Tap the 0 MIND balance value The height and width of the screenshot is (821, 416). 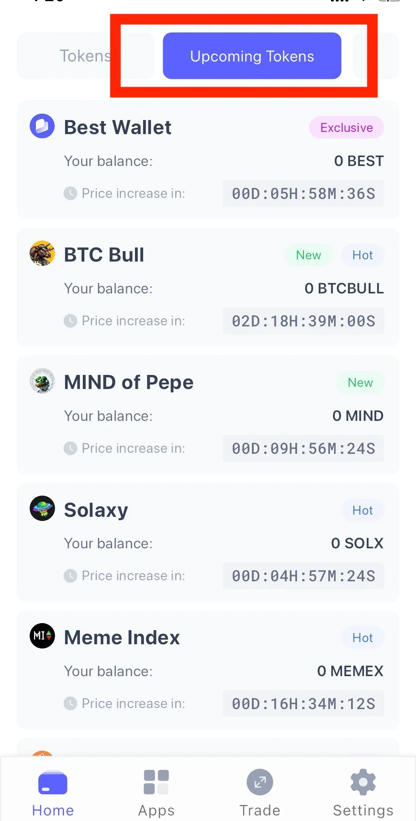(x=358, y=416)
